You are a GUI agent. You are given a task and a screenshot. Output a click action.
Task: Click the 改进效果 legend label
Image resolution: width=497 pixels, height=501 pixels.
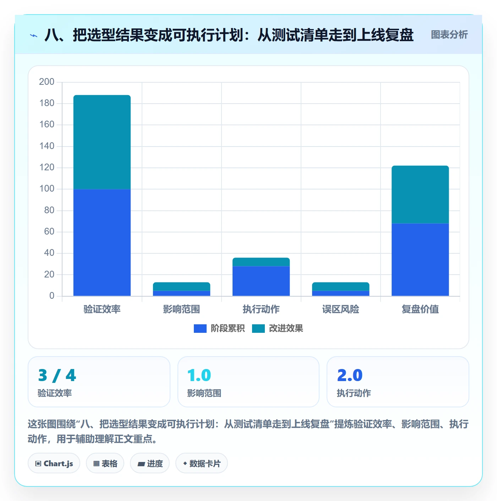(286, 329)
